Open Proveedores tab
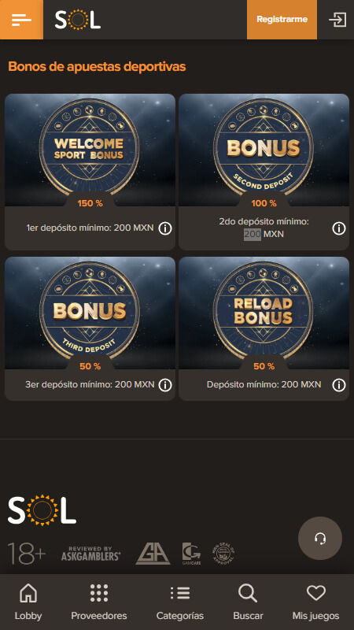 pyautogui.click(x=99, y=602)
